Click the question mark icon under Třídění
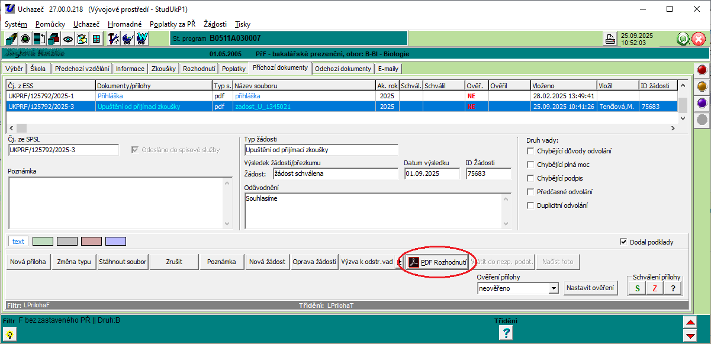The image size is (711, 344). [506, 333]
